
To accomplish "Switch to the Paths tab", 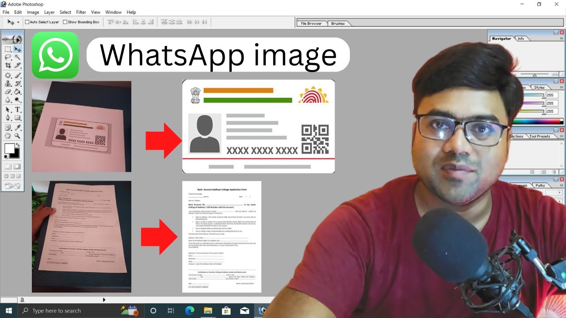I will pos(540,185).
